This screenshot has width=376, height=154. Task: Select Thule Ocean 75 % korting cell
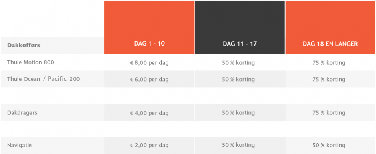(x=329, y=79)
